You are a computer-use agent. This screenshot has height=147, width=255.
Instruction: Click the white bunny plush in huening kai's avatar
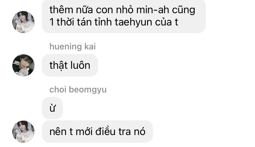point(24,72)
